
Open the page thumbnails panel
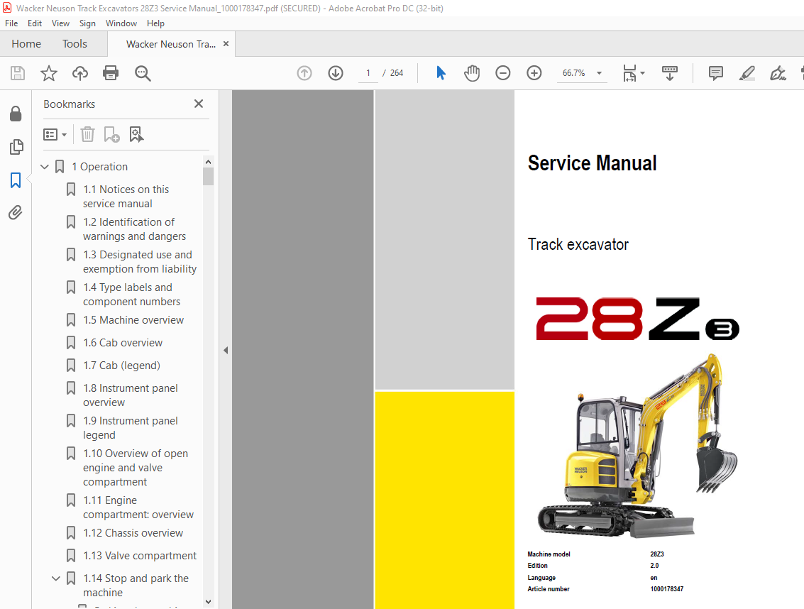click(16, 147)
